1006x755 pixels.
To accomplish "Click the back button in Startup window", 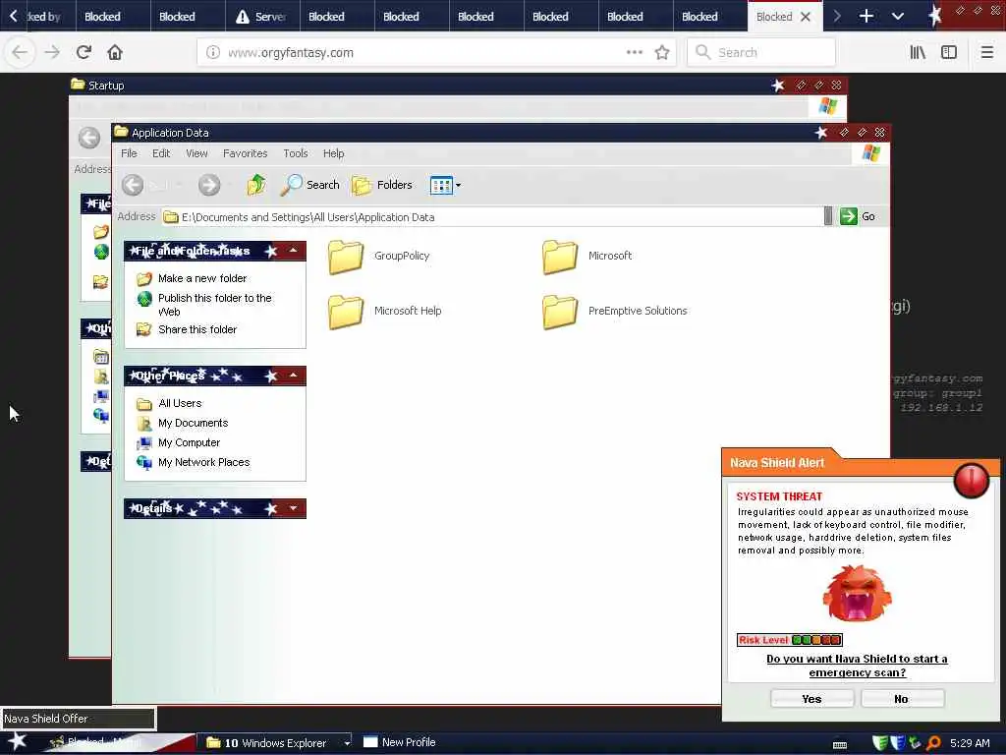I will [89, 138].
